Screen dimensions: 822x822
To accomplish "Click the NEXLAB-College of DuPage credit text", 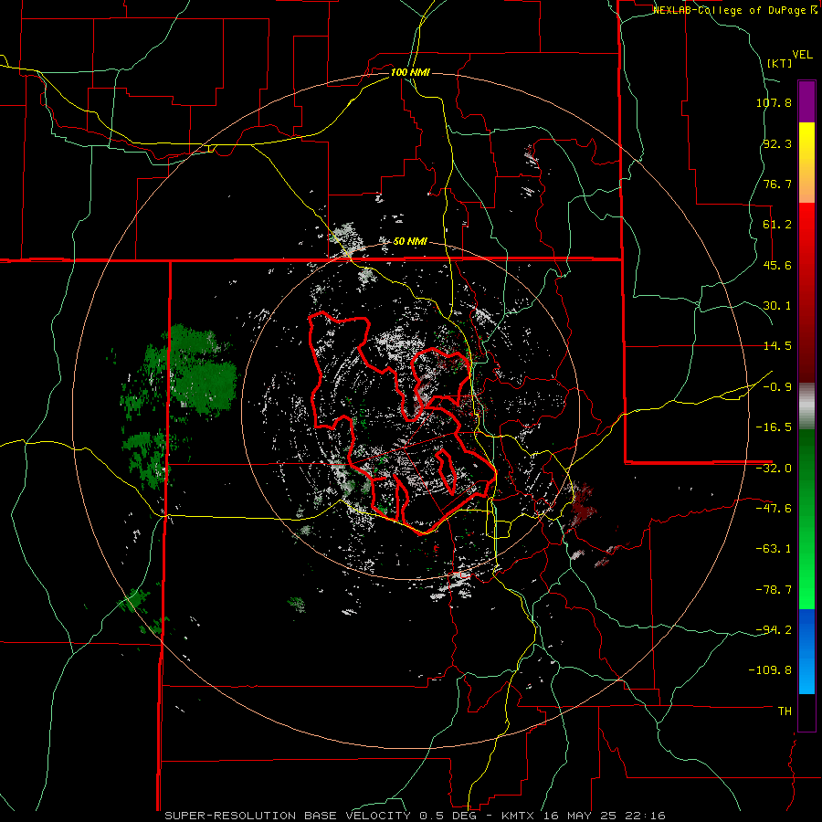I will point(731,10).
